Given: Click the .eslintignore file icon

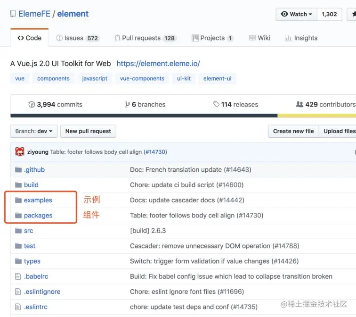Looking at the screenshot, I should coord(18,292).
